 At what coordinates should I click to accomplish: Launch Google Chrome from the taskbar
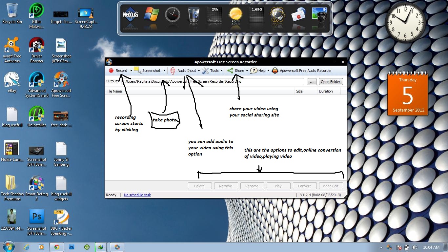point(56,247)
